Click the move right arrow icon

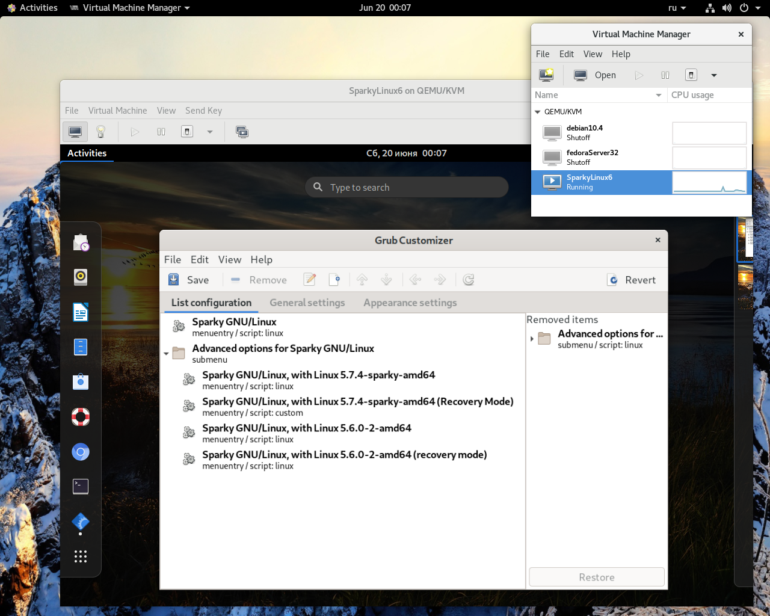point(440,280)
